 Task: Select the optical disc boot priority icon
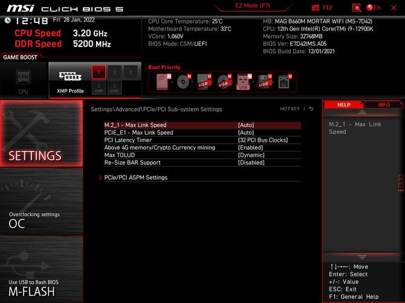pos(183,81)
